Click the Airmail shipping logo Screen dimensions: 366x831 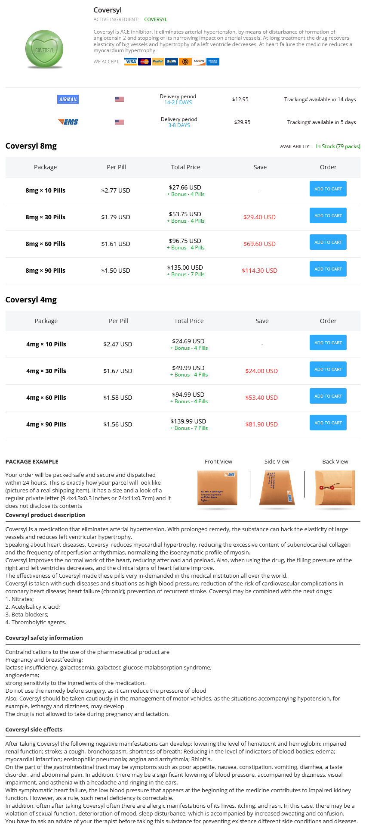tap(68, 100)
